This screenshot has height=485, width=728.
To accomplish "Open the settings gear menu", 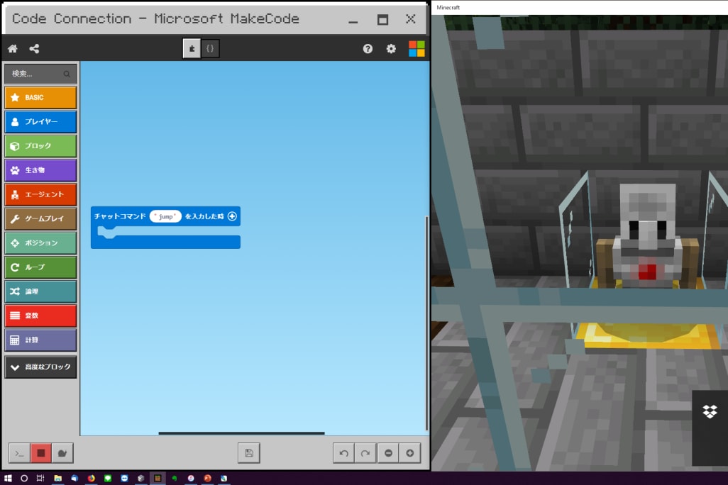I will click(x=391, y=49).
